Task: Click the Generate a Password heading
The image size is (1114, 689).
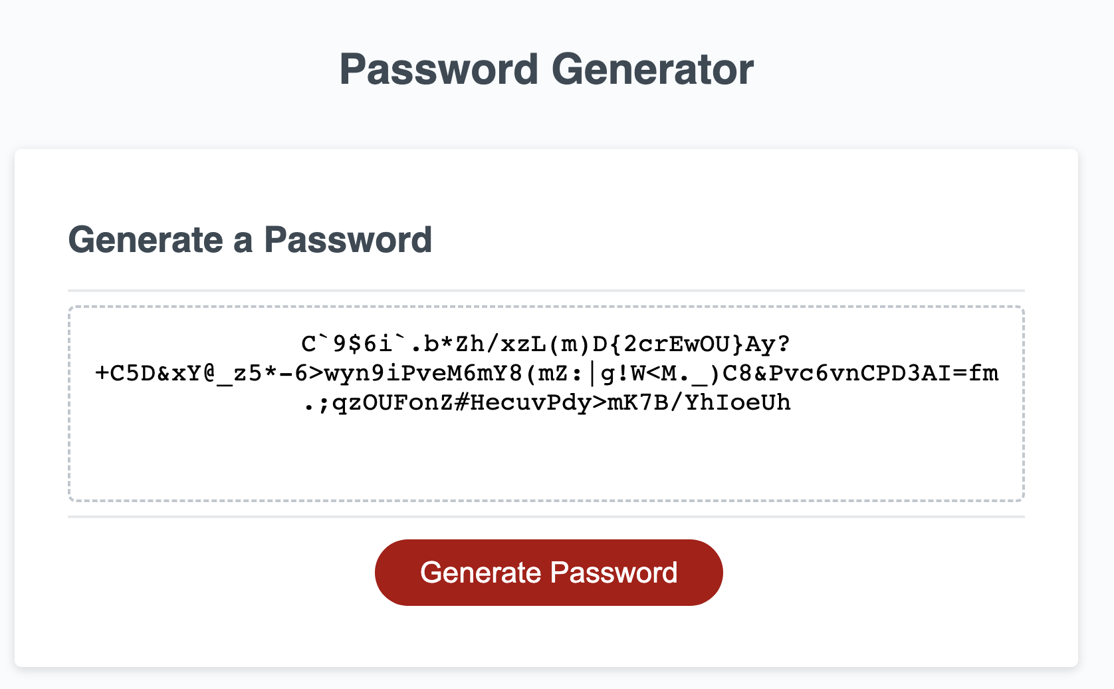Action: [x=251, y=240]
